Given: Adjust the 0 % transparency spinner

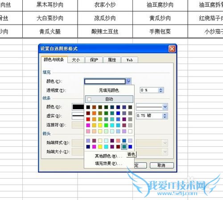Looking at the screenshot, I should point(161,90).
